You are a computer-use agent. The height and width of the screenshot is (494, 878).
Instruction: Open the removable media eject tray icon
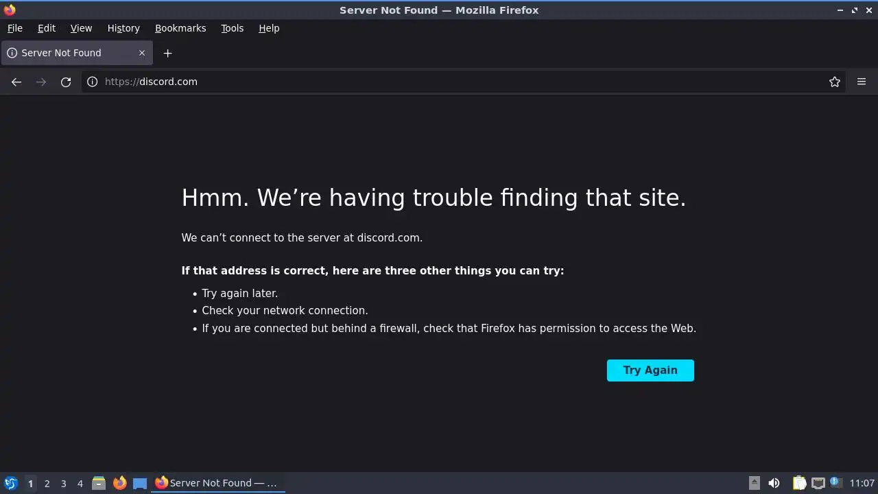click(x=755, y=483)
